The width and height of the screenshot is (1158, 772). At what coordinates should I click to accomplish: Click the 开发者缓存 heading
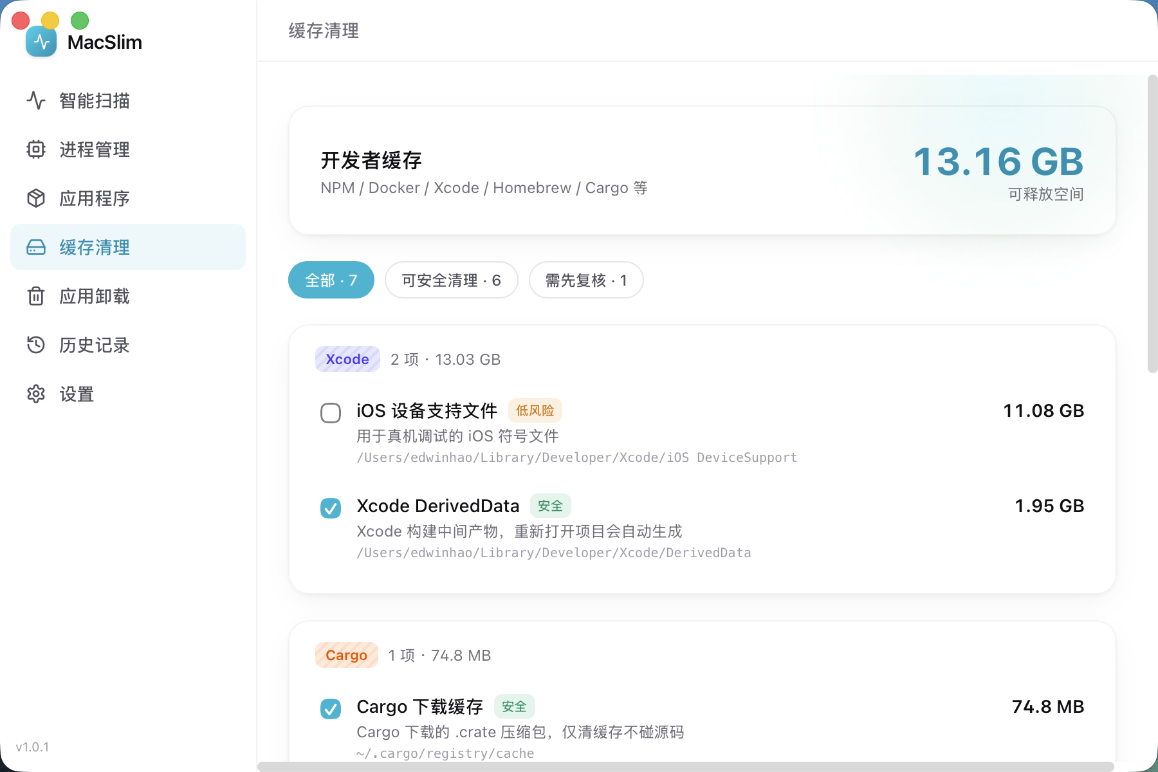[371, 160]
